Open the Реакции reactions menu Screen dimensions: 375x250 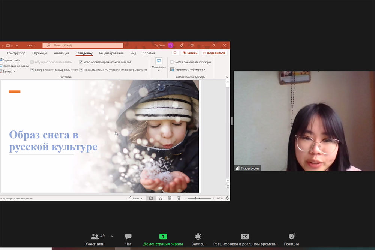291,239
